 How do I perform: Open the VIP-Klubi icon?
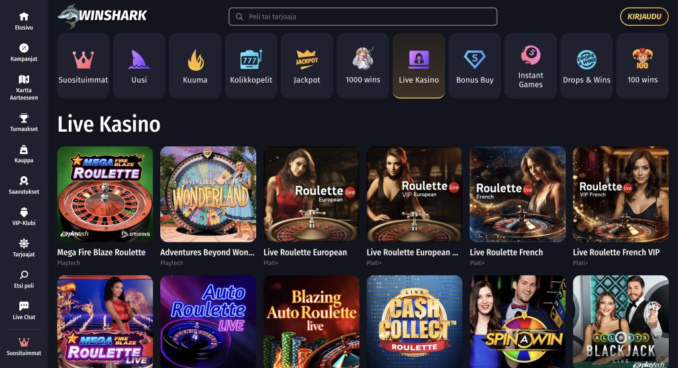(x=24, y=212)
